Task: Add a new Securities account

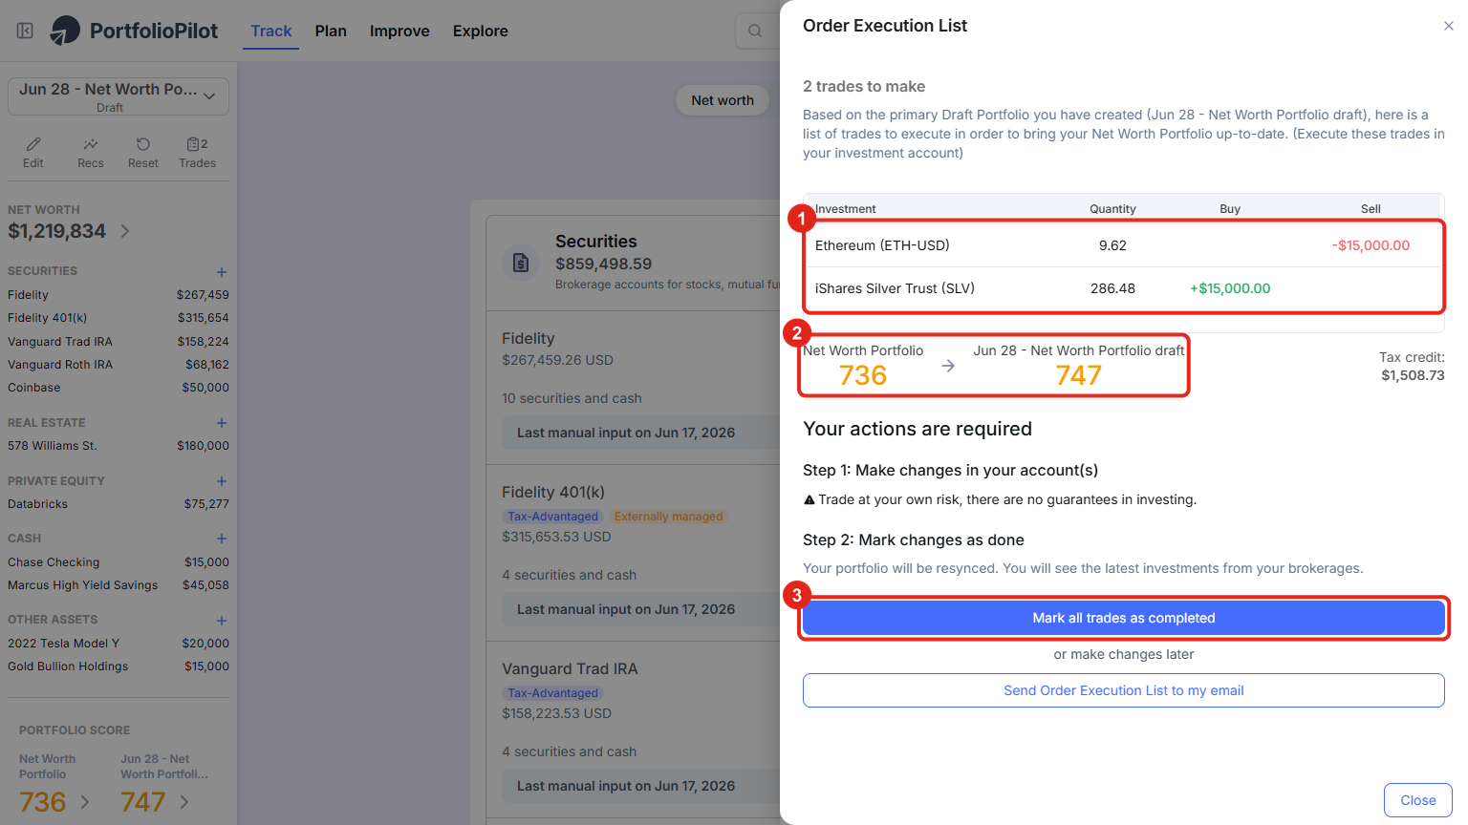Action: [222, 272]
